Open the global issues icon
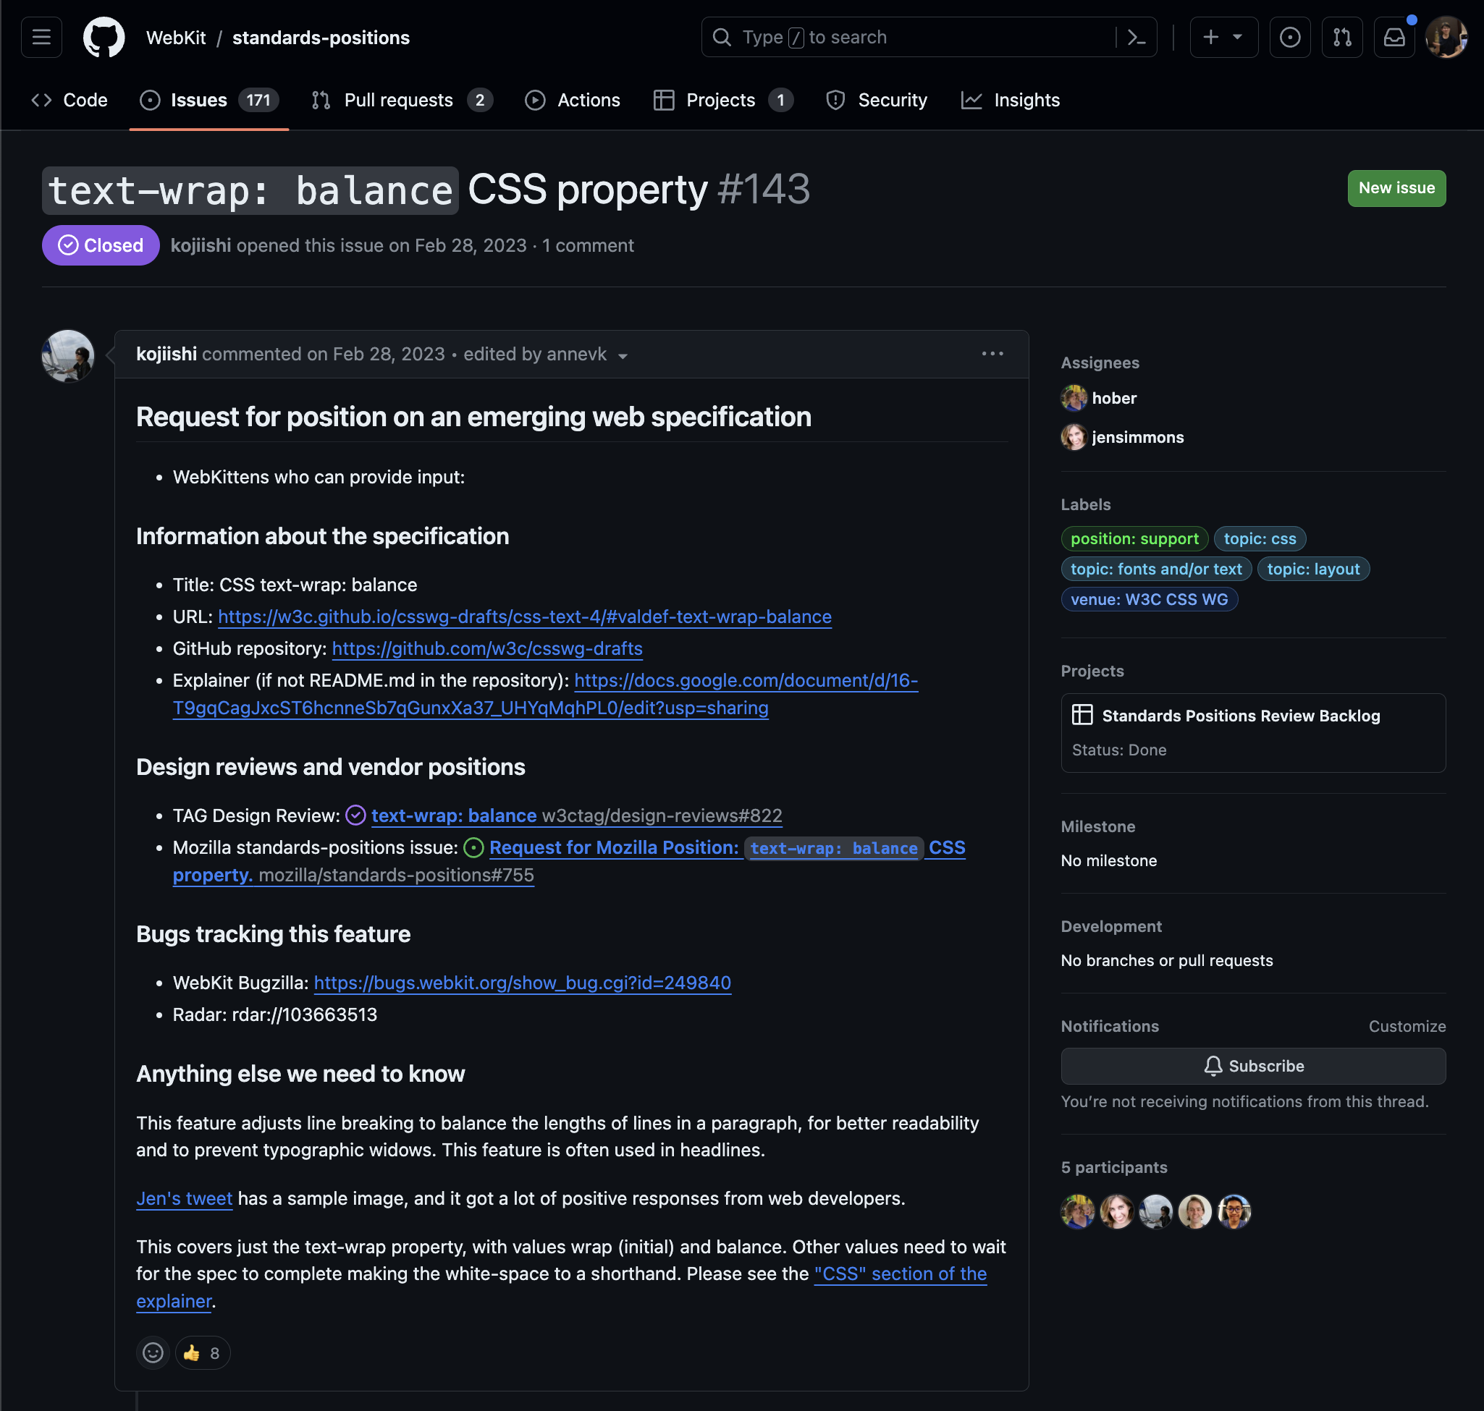This screenshot has width=1484, height=1411. pyautogui.click(x=1290, y=37)
